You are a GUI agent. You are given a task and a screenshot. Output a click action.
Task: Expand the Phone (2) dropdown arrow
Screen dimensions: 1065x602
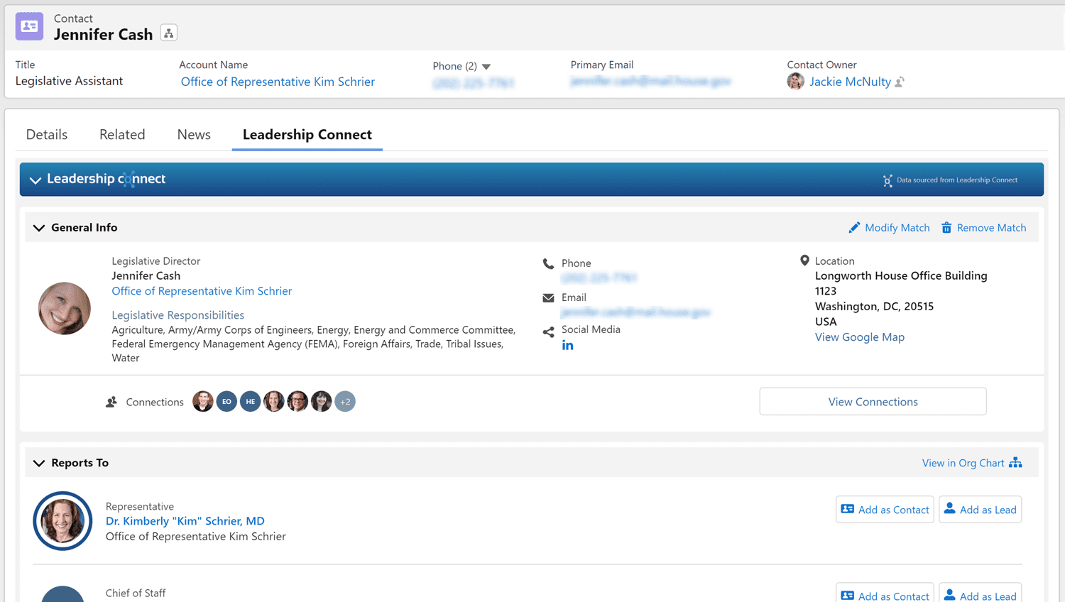(x=486, y=67)
